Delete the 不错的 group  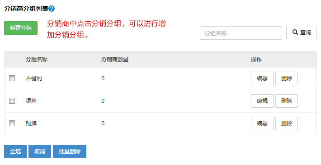click(286, 78)
